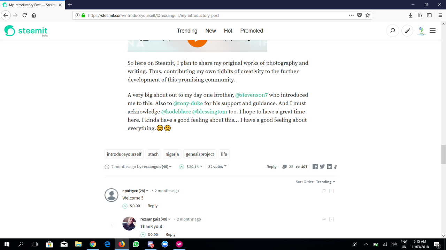Select the nigeria tag
Image resolution: width=446 pixels, height=250 pixels.
point(172,154)
